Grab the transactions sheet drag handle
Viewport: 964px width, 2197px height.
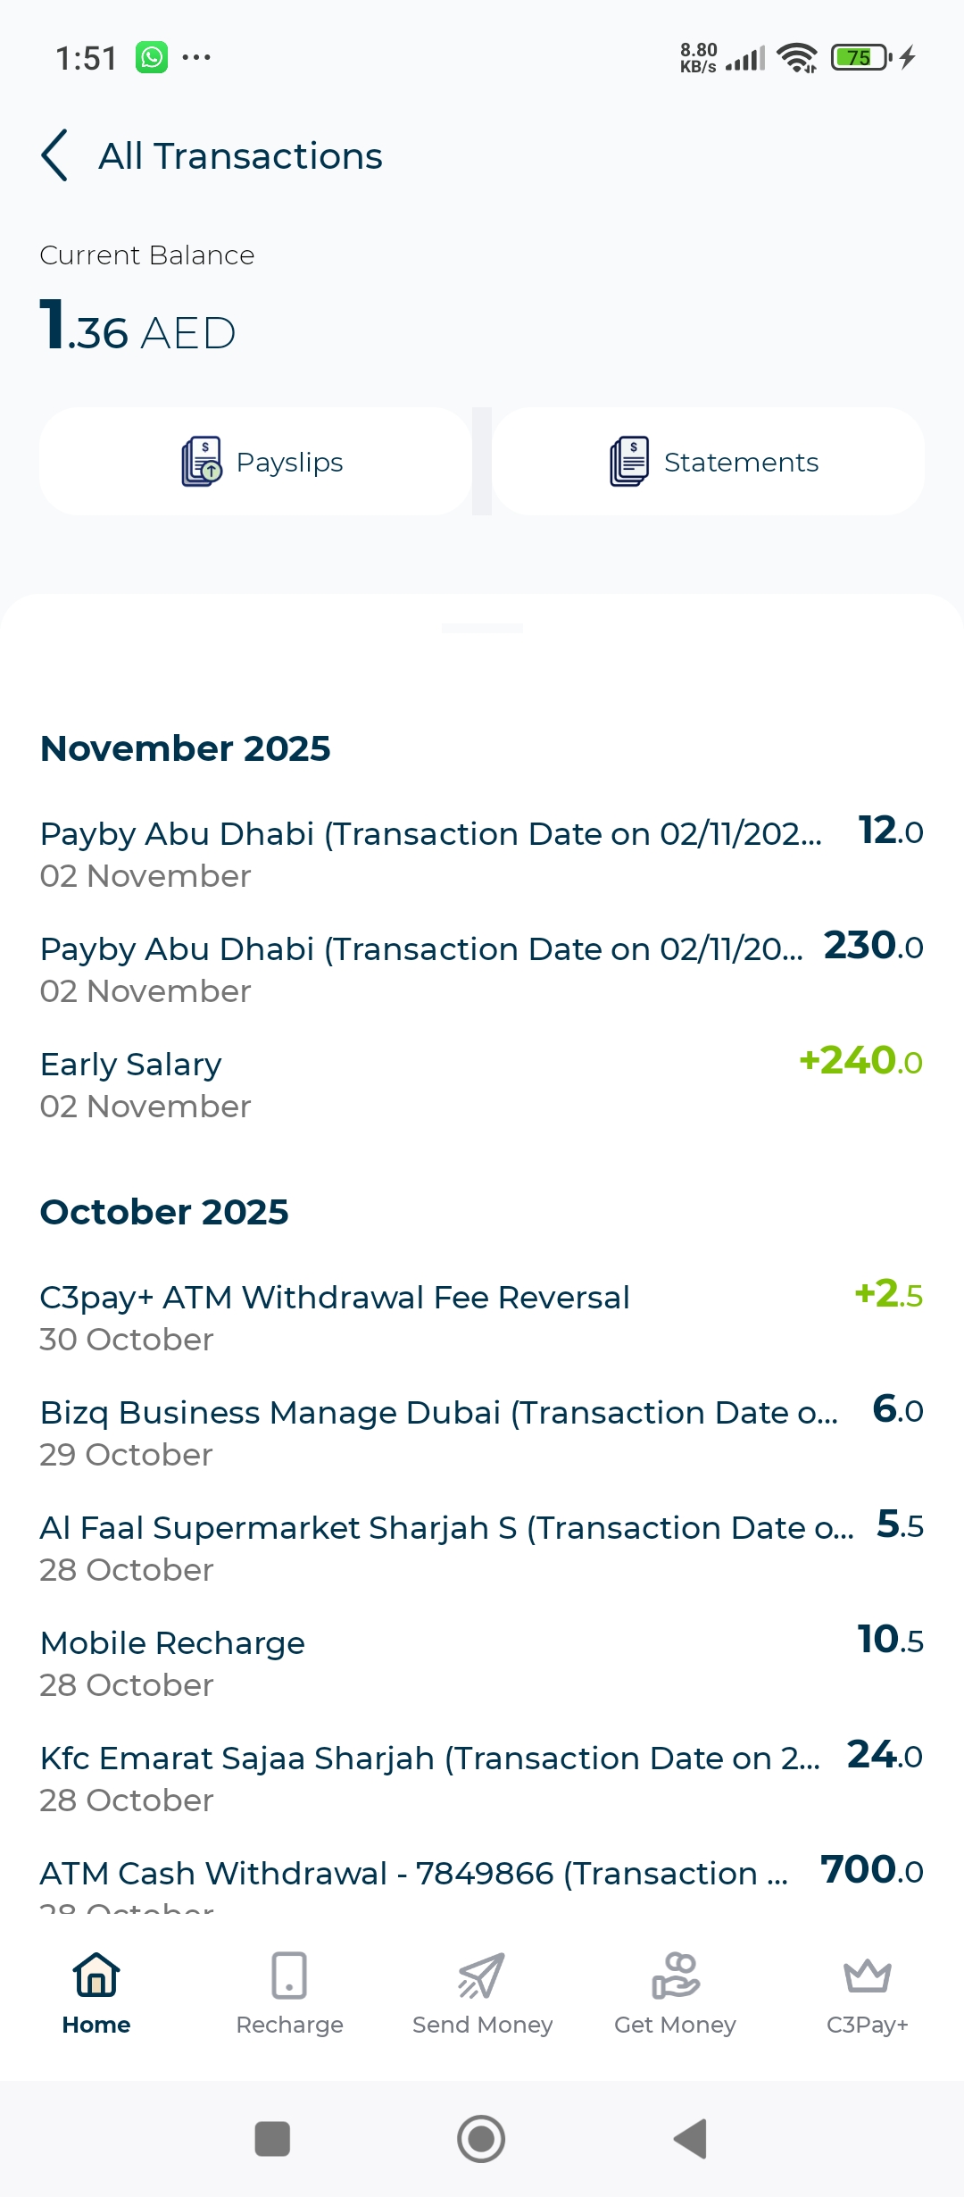482,629
